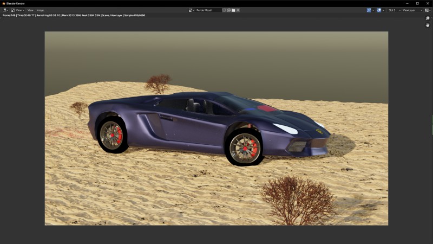433x244 pixels.
Task: Browse images via the image datablock icon
Action: tap(192, 10)
